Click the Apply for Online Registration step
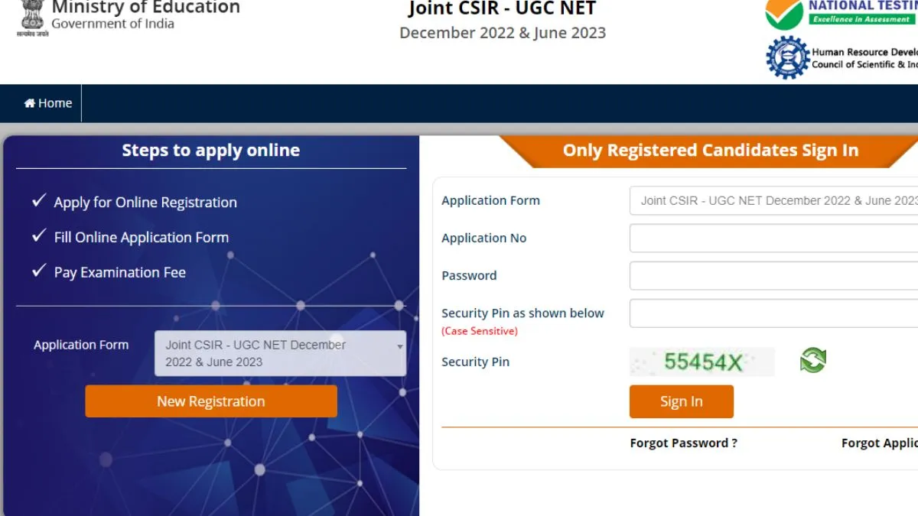This screenshot has height=516, width=918. [x=145, y=203]
